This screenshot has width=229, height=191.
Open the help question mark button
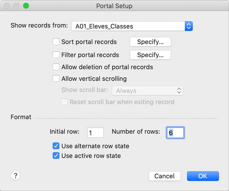tap(16, 176)
